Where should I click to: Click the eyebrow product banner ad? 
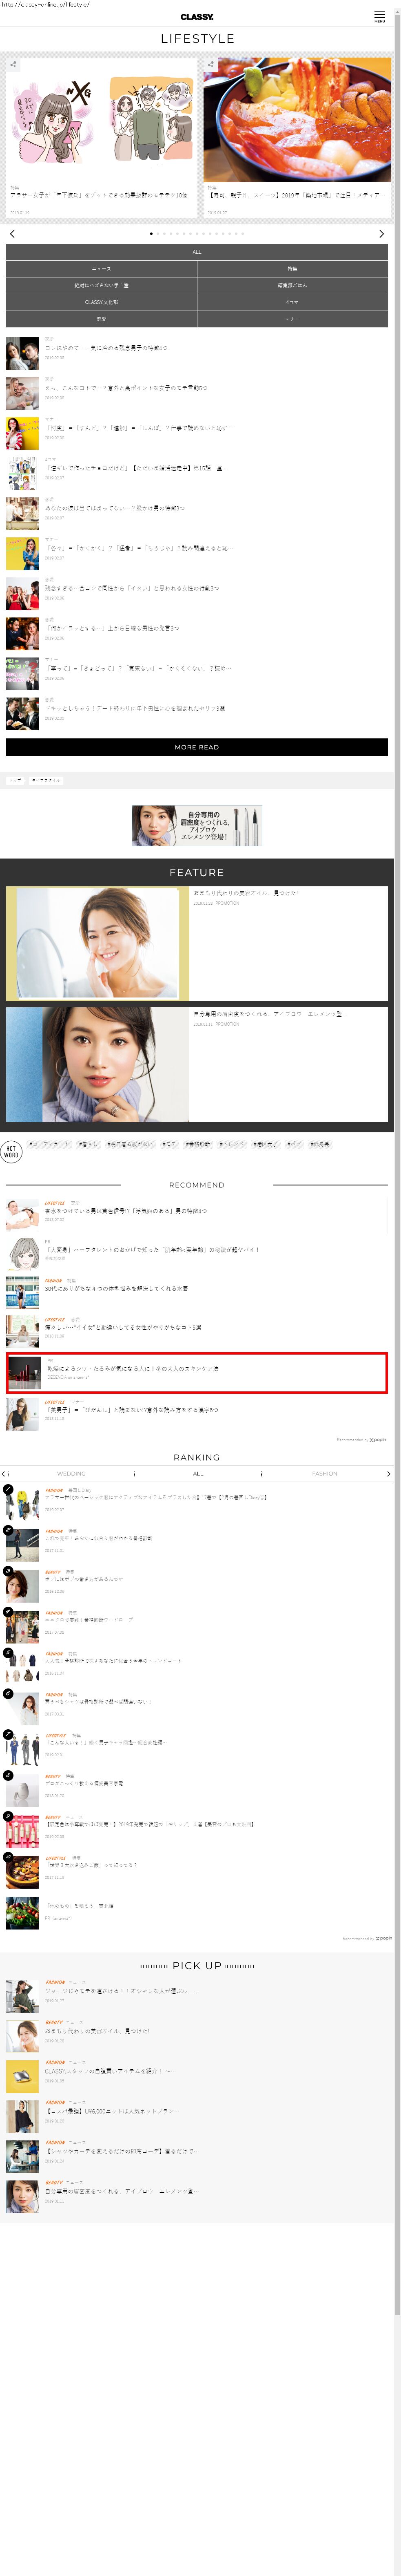click(x=197, y=826)
